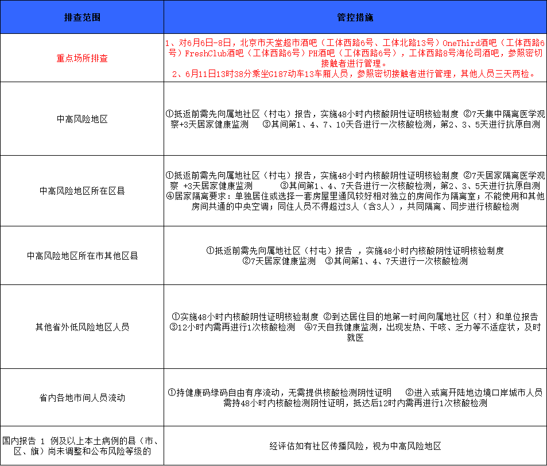
Task: Click the line starting ④居家隔离要求
Action: click(355, 196)
